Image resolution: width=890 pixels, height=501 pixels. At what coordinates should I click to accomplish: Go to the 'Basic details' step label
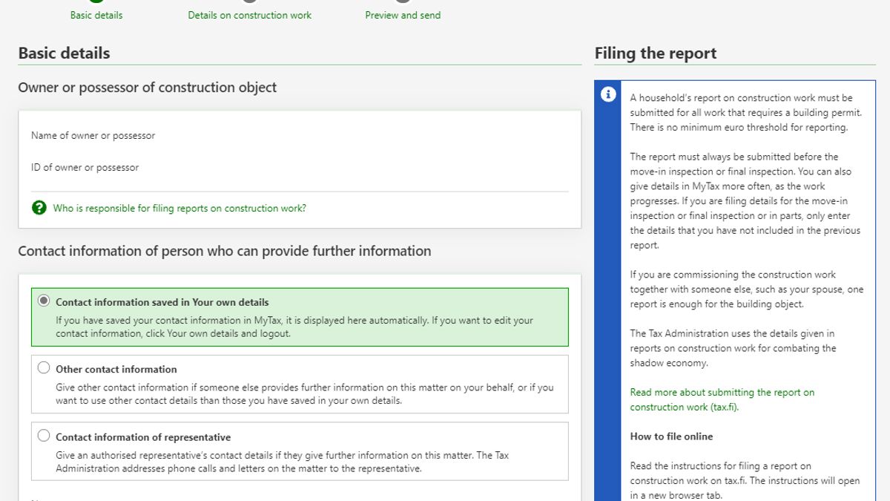[96, 15]
